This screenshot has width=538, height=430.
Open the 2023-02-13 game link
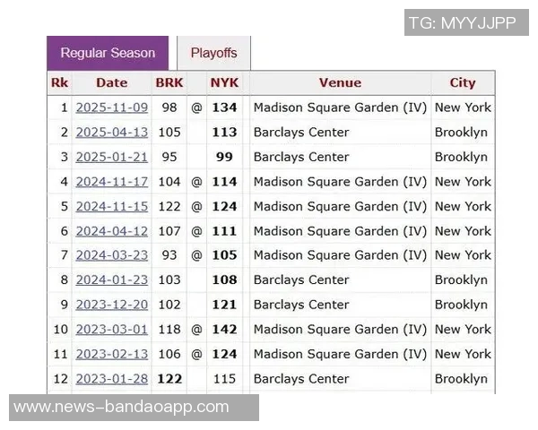(x=111, y=354)
